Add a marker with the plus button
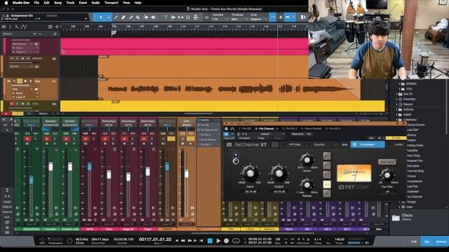This screenshot has height=252, width=449. click(x=34, y=34)
